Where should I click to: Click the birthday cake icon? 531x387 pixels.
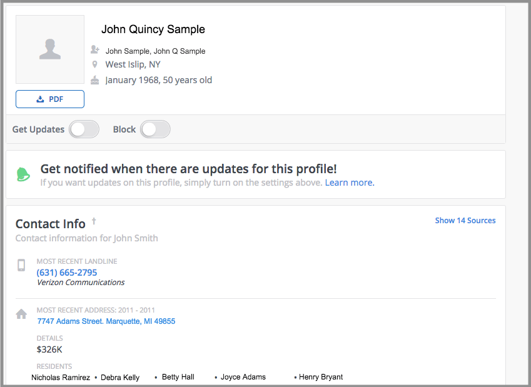click(x=95, y=80)
